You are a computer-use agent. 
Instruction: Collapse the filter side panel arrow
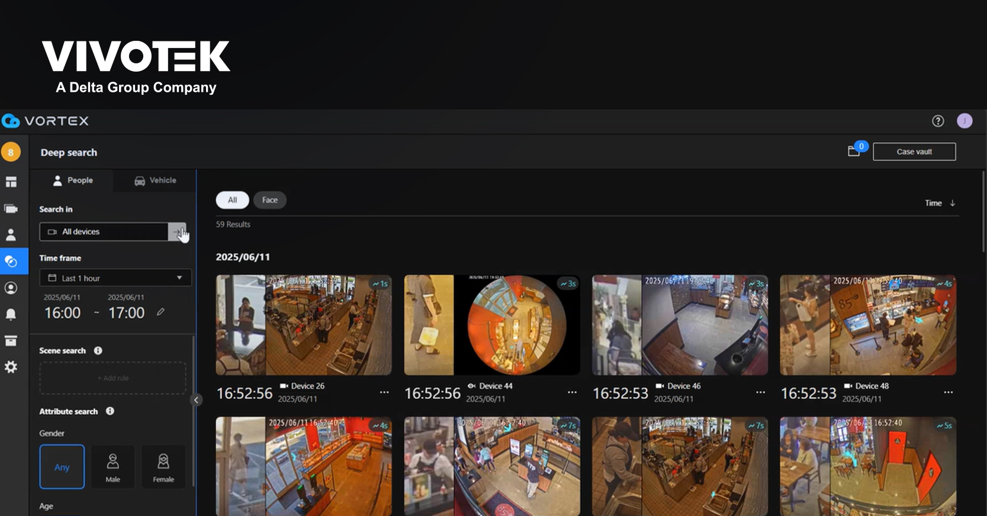[x=196, y=400]
